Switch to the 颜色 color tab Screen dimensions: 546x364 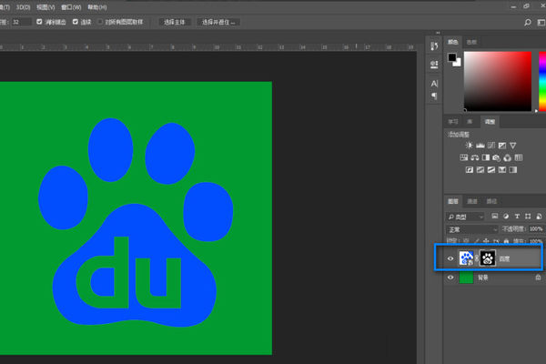click(452, 42)
